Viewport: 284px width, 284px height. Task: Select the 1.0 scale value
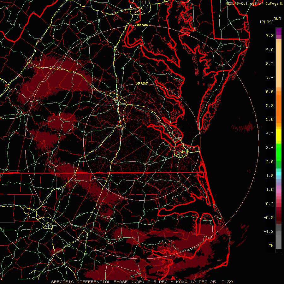[x=270, y=190]
